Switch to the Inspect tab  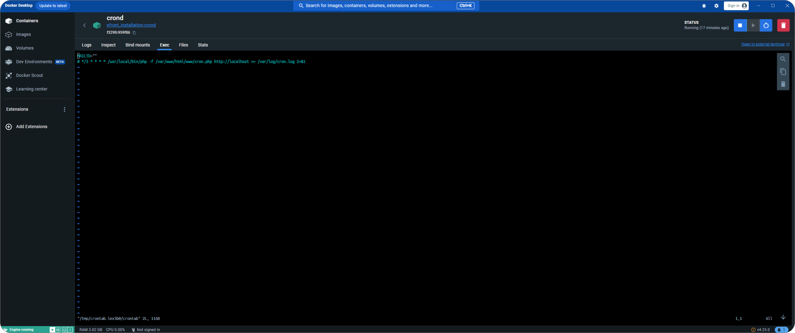tap(108, 45)
